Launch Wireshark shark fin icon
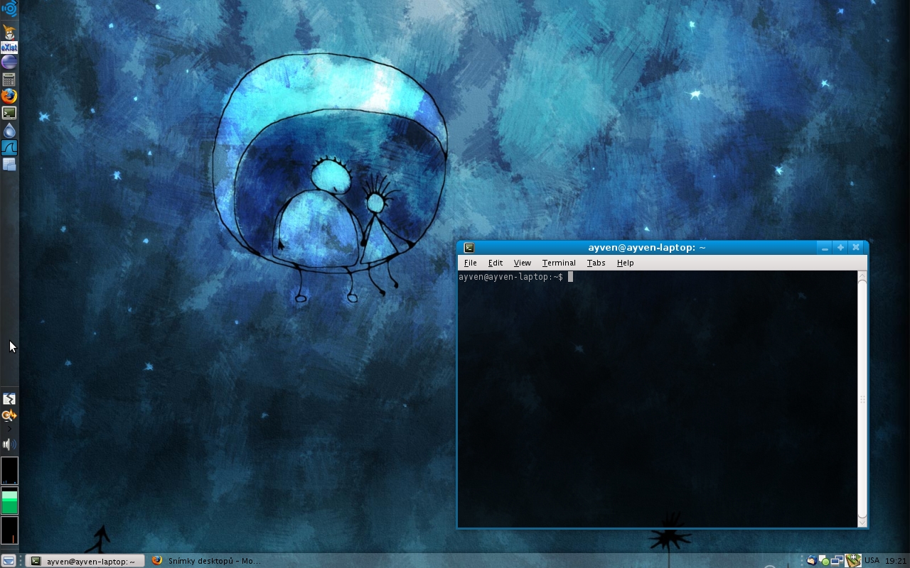The image size is (910, 568). pyautogui.click(x=9, y=148)
